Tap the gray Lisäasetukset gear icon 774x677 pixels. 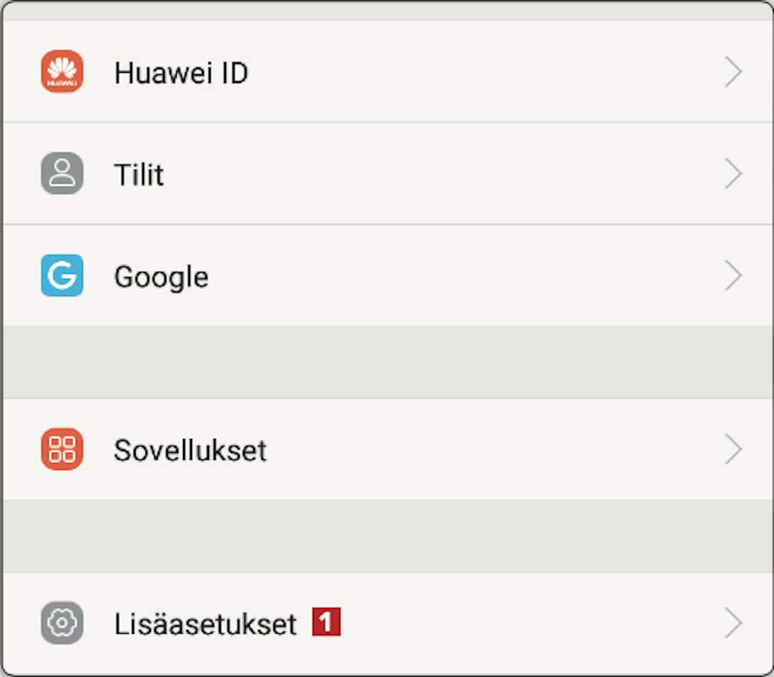click(x=62, y=623)
